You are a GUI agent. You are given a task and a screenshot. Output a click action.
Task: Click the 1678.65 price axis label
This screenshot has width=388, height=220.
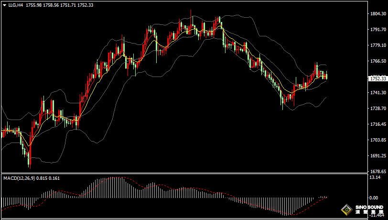(377, 171)
